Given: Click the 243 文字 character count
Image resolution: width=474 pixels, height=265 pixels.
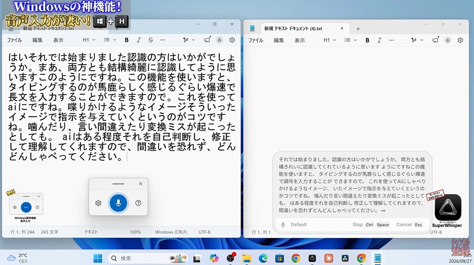Looking at the screenshot, I should tap(50, 232).
